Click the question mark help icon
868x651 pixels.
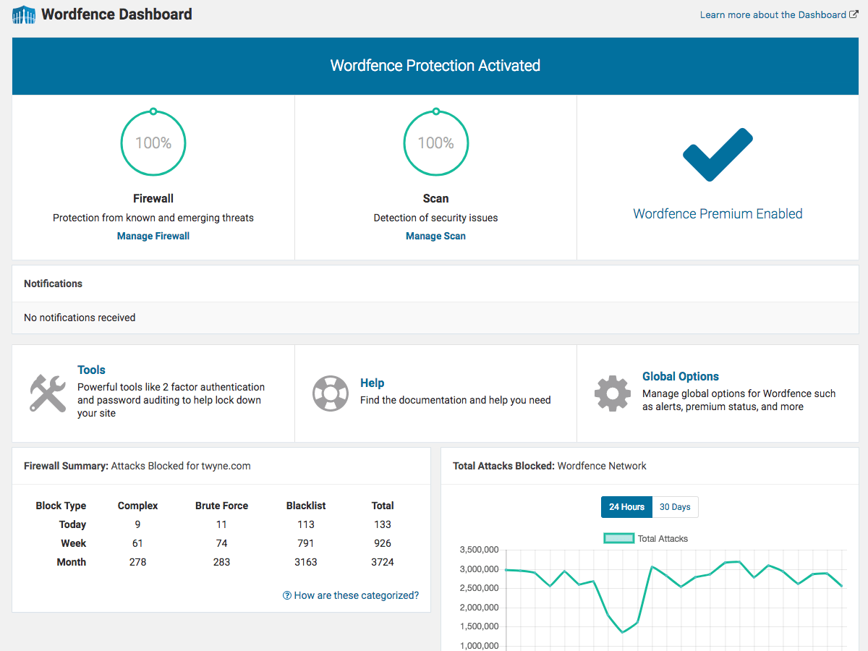coord(288,595)
